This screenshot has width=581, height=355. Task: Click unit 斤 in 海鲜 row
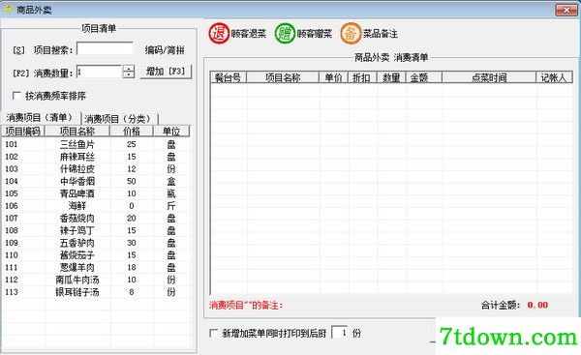171,206
